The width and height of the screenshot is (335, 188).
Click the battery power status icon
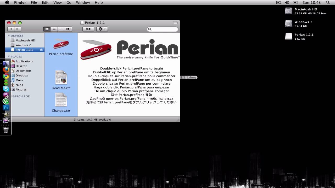click(x=295, y=3)
